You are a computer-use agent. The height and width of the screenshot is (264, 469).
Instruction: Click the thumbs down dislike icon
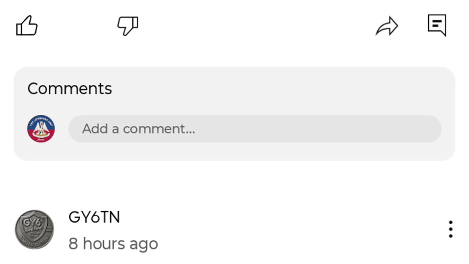(x=128, y=26)
